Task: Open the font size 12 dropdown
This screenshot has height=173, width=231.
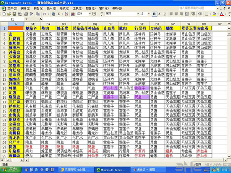Action: (x=149, y=14)
